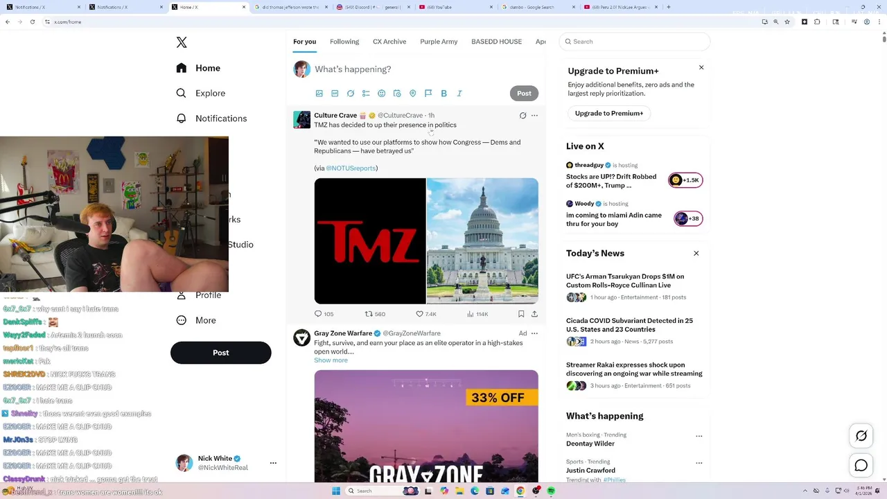
Task: Add media image to the post
Action: click(x=319, y=94)
